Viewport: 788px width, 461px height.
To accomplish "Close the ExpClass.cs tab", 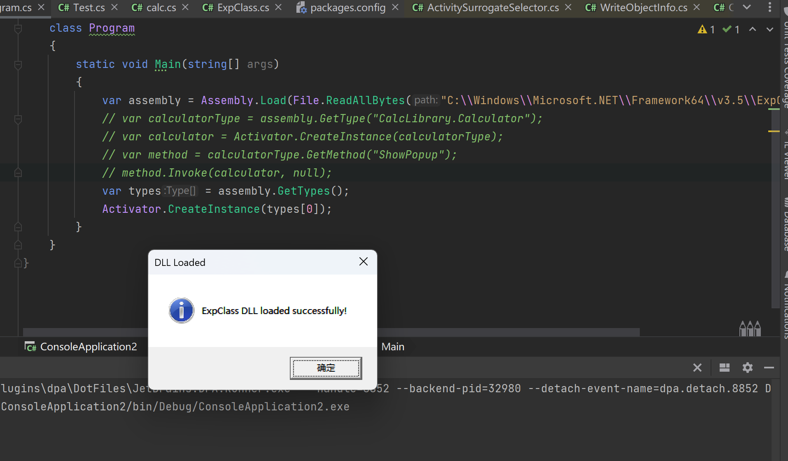I will pos(278,7).
